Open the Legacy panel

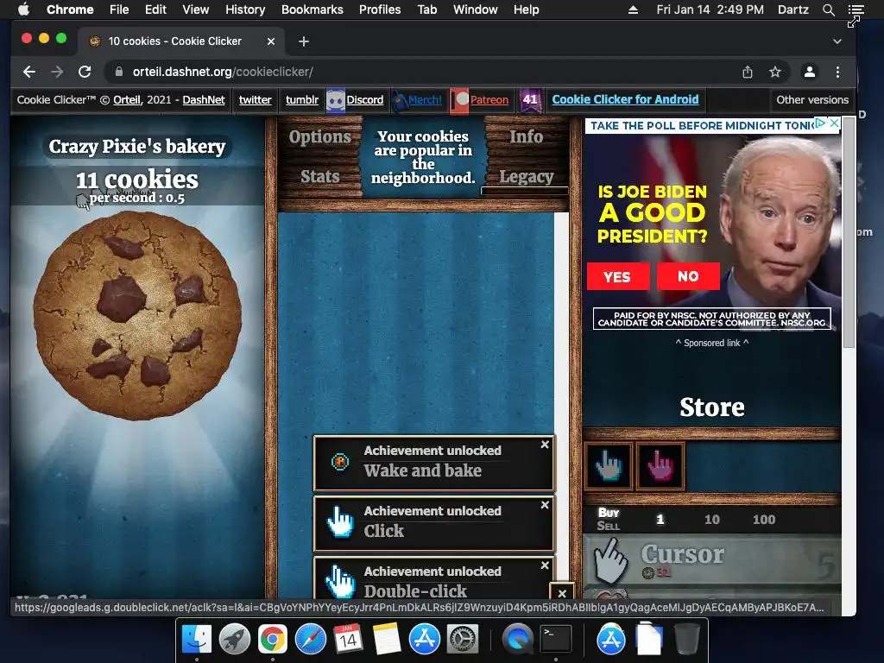tap(526, 177)
